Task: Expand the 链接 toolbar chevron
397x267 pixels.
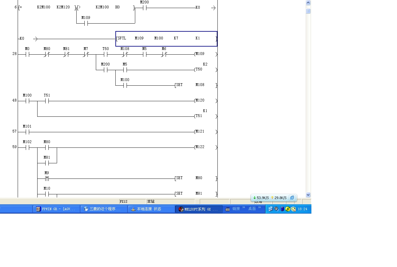Action: 244,208
